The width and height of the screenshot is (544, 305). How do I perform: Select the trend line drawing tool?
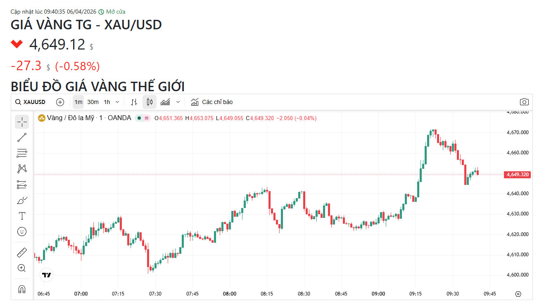pyautogui.click(x=22, y=137)
